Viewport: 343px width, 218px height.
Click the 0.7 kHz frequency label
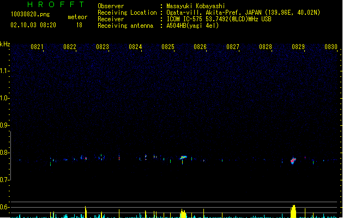[5, 180]
